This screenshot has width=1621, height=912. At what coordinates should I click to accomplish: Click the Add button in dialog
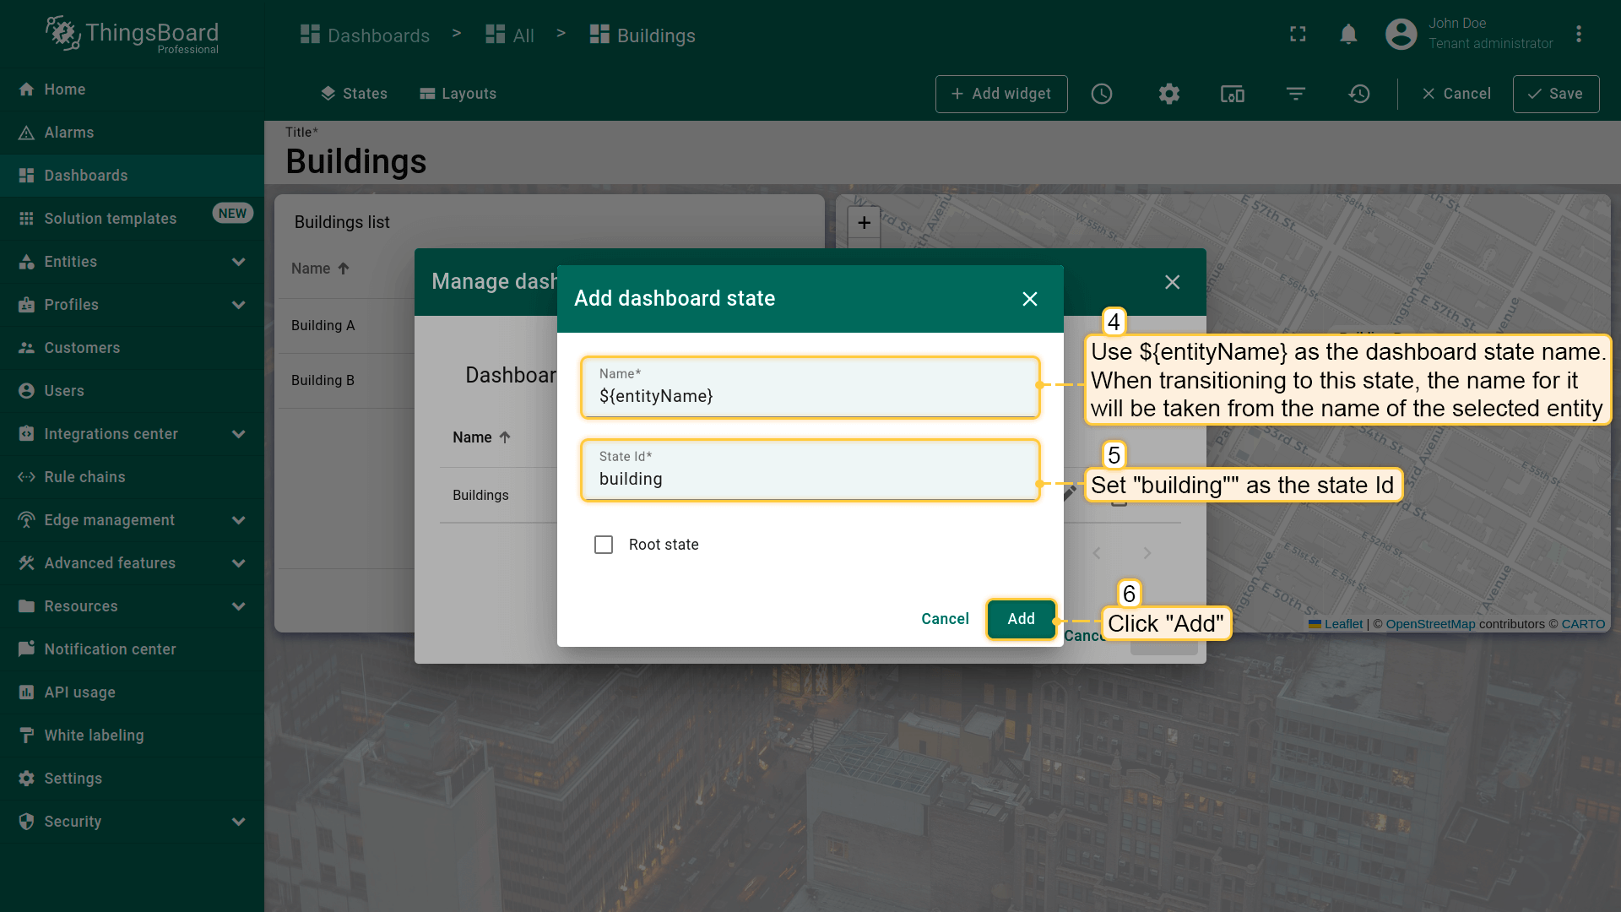(x=1021, y=619)
